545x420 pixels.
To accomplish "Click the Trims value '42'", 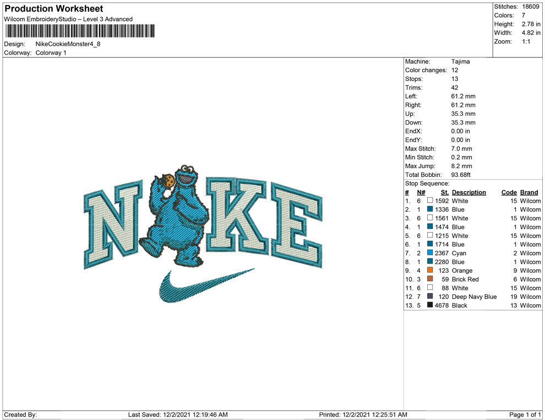I will tap(455, 88).
